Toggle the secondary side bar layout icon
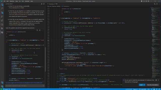This screenshot has width=161, height=90. 146,1
